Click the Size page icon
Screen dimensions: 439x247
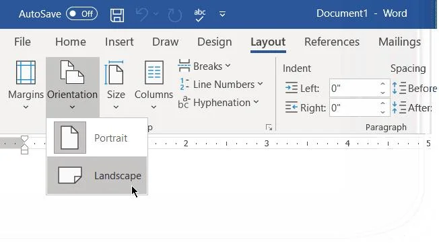[x=114, y=72]
